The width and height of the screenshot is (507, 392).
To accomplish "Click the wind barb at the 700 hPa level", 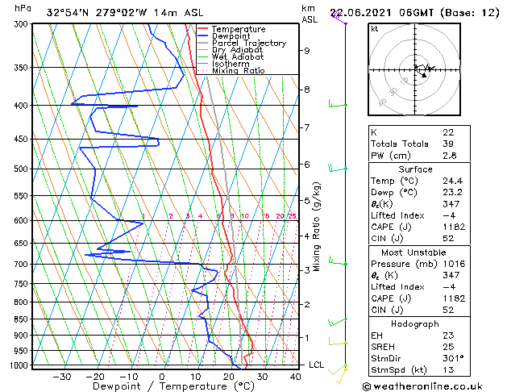I will pos(338,261).
